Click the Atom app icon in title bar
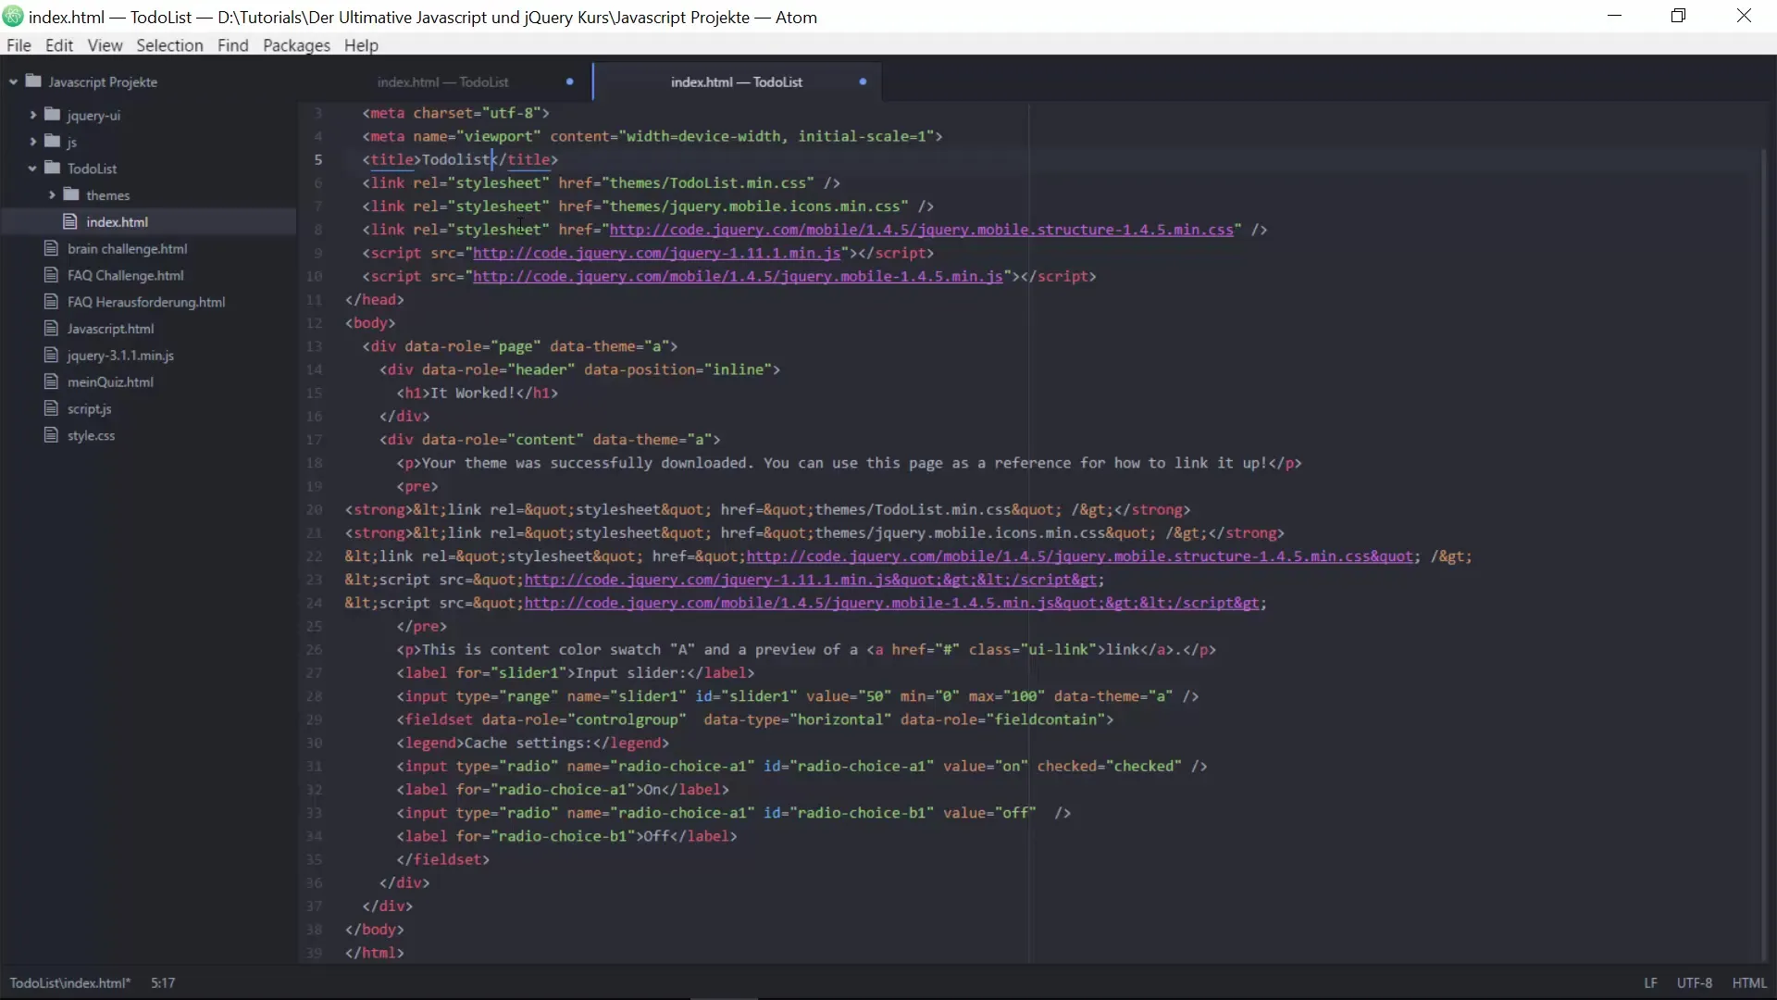Screen dimensions: 1777x1000 (13, 17)
